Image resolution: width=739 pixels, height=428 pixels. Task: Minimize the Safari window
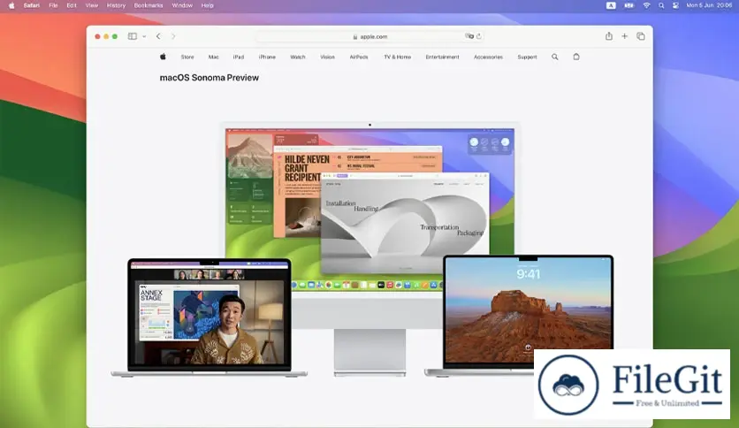[x=106, y=36]
